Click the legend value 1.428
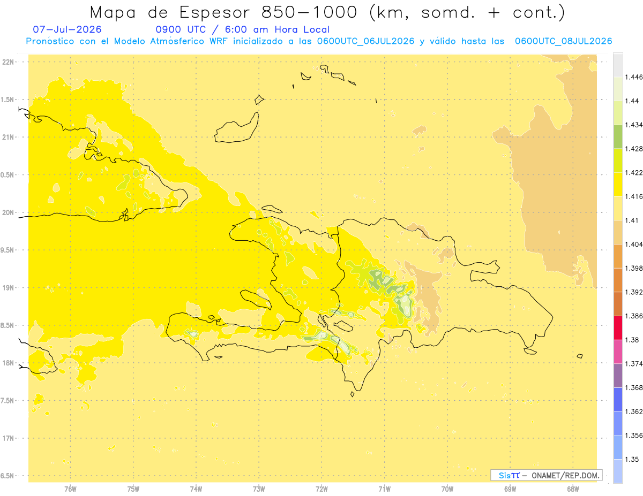Screen dimensions: 643x496 (634, 149)
